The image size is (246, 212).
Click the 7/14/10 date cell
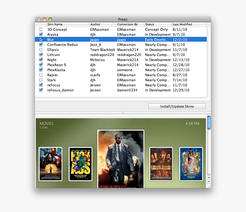click(x=180, y=80)
